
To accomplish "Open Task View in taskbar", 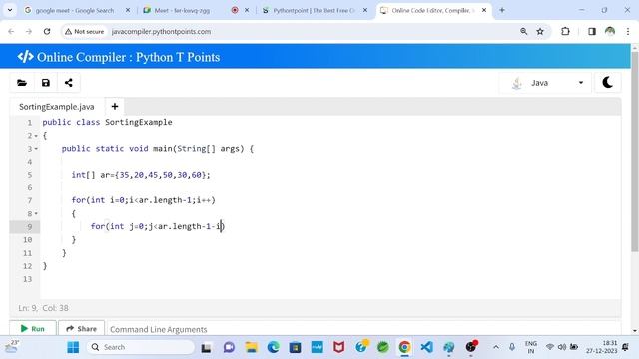I will pos(206,348).
